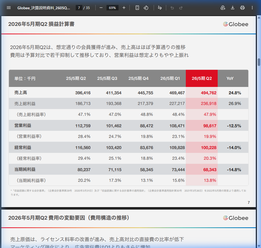This screenshot has width=261, height=248.
Task: Save the PDF to Google Drive
Action: [223, 8]
